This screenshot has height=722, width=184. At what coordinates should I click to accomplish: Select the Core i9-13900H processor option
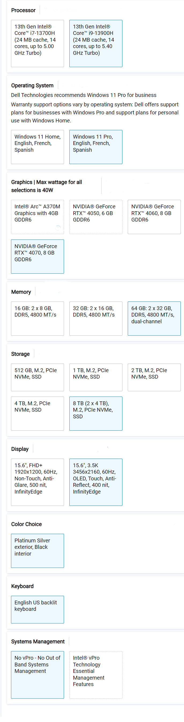[96, 43]
